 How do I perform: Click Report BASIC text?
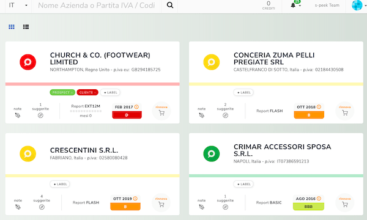point(269,203)
